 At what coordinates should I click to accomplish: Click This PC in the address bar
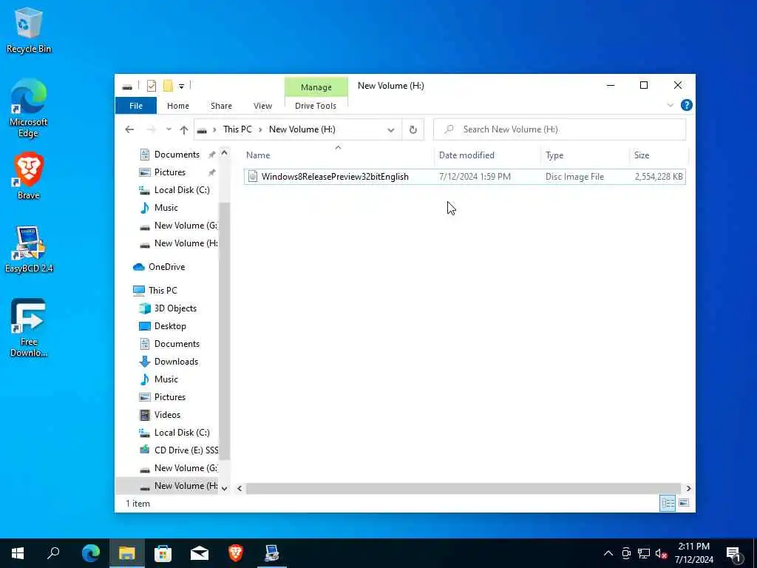pos(237,129)
